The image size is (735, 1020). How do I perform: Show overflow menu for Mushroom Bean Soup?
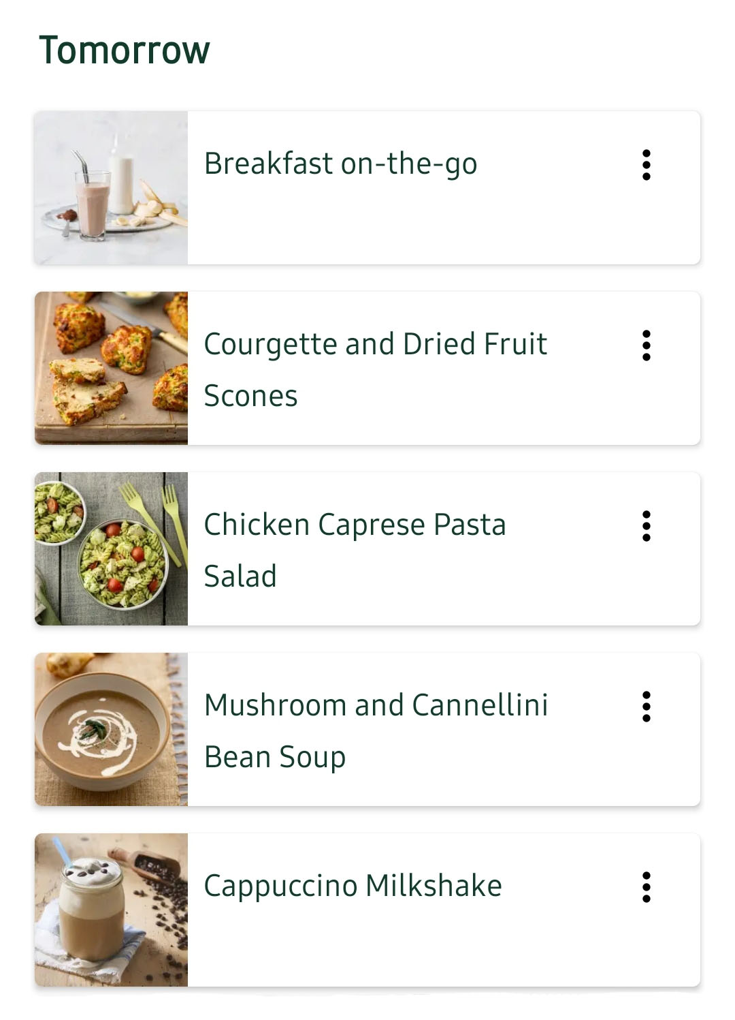click(x=647, y=707)
